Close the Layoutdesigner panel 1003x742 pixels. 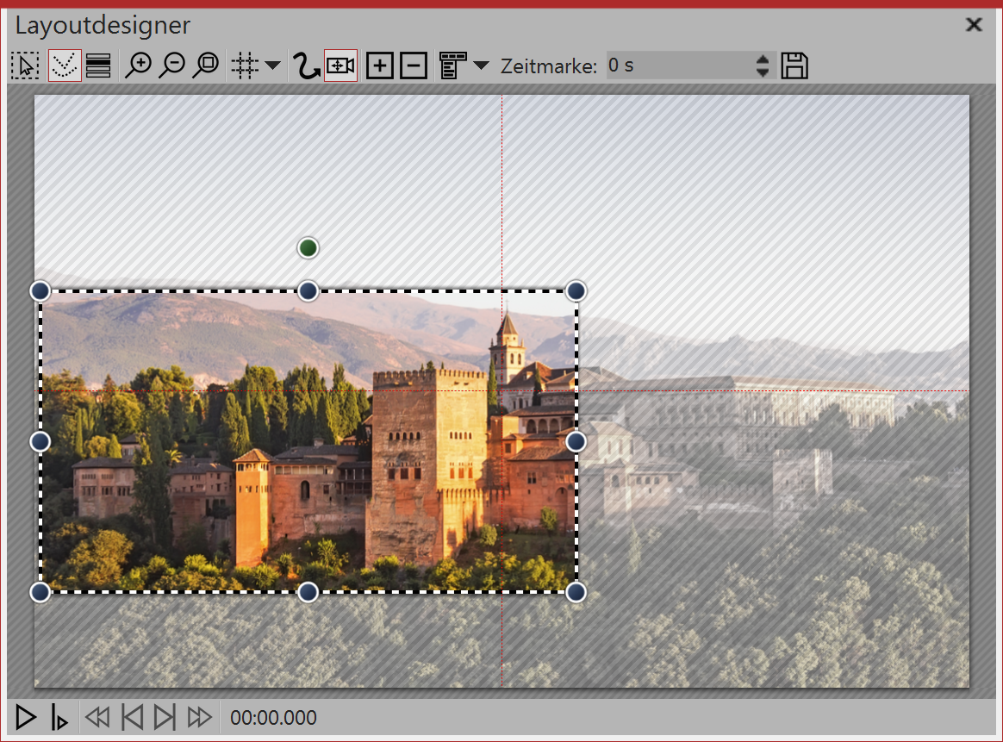974,25
